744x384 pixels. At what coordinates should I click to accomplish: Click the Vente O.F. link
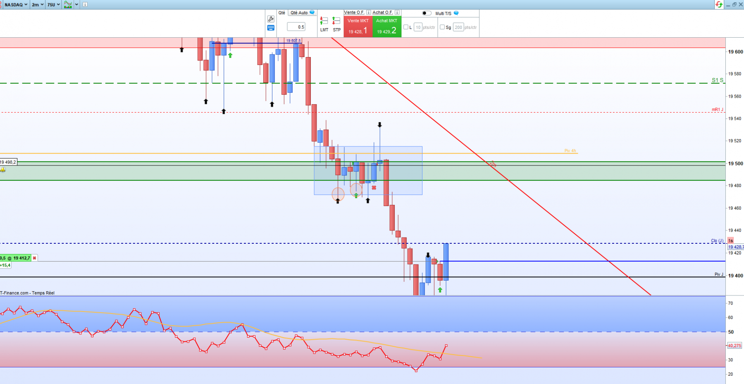pos(354,12)
